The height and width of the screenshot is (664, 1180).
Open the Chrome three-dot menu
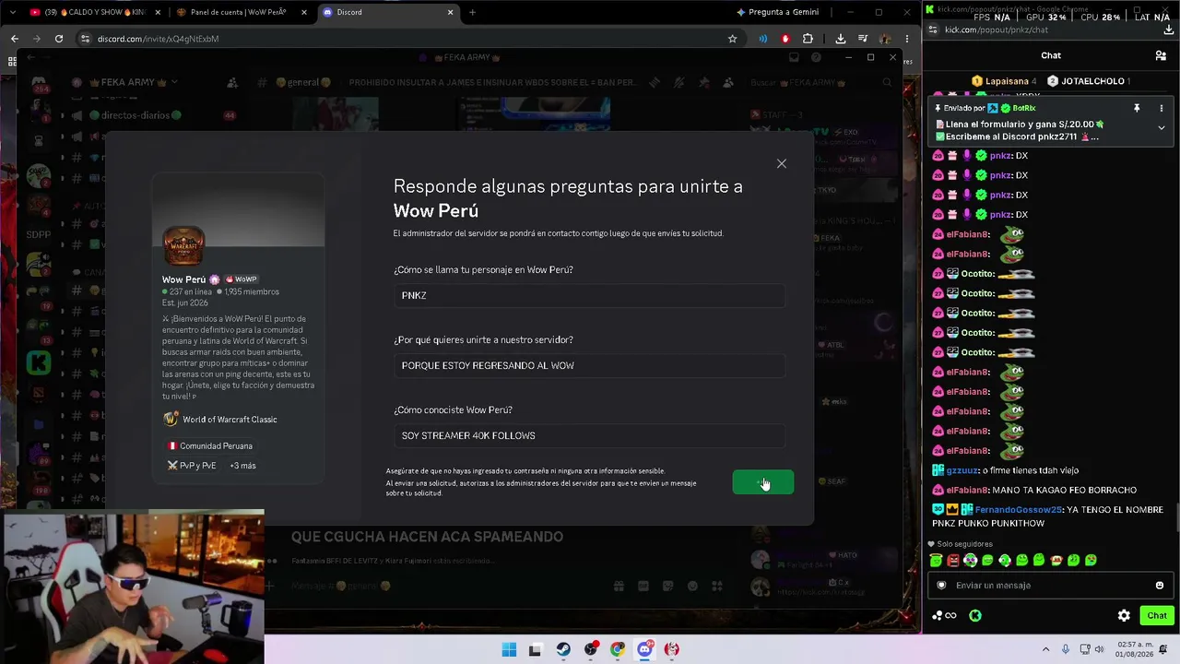907,39
